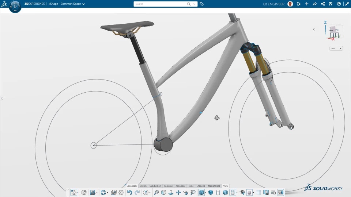Screen dimensions: 351x197
Task: Select the Rotate view tool
Action: tap(186, 192)
